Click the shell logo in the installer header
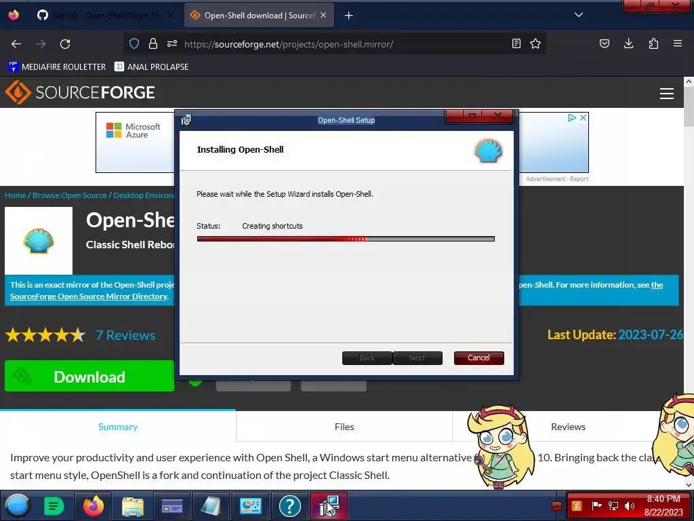This screenshot has height=521, width=694. (x=489, y=151)
